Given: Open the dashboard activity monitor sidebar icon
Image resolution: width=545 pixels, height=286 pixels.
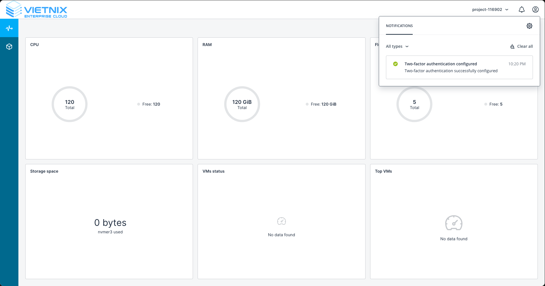Looking at the screenshot, I should click(9, 28).
